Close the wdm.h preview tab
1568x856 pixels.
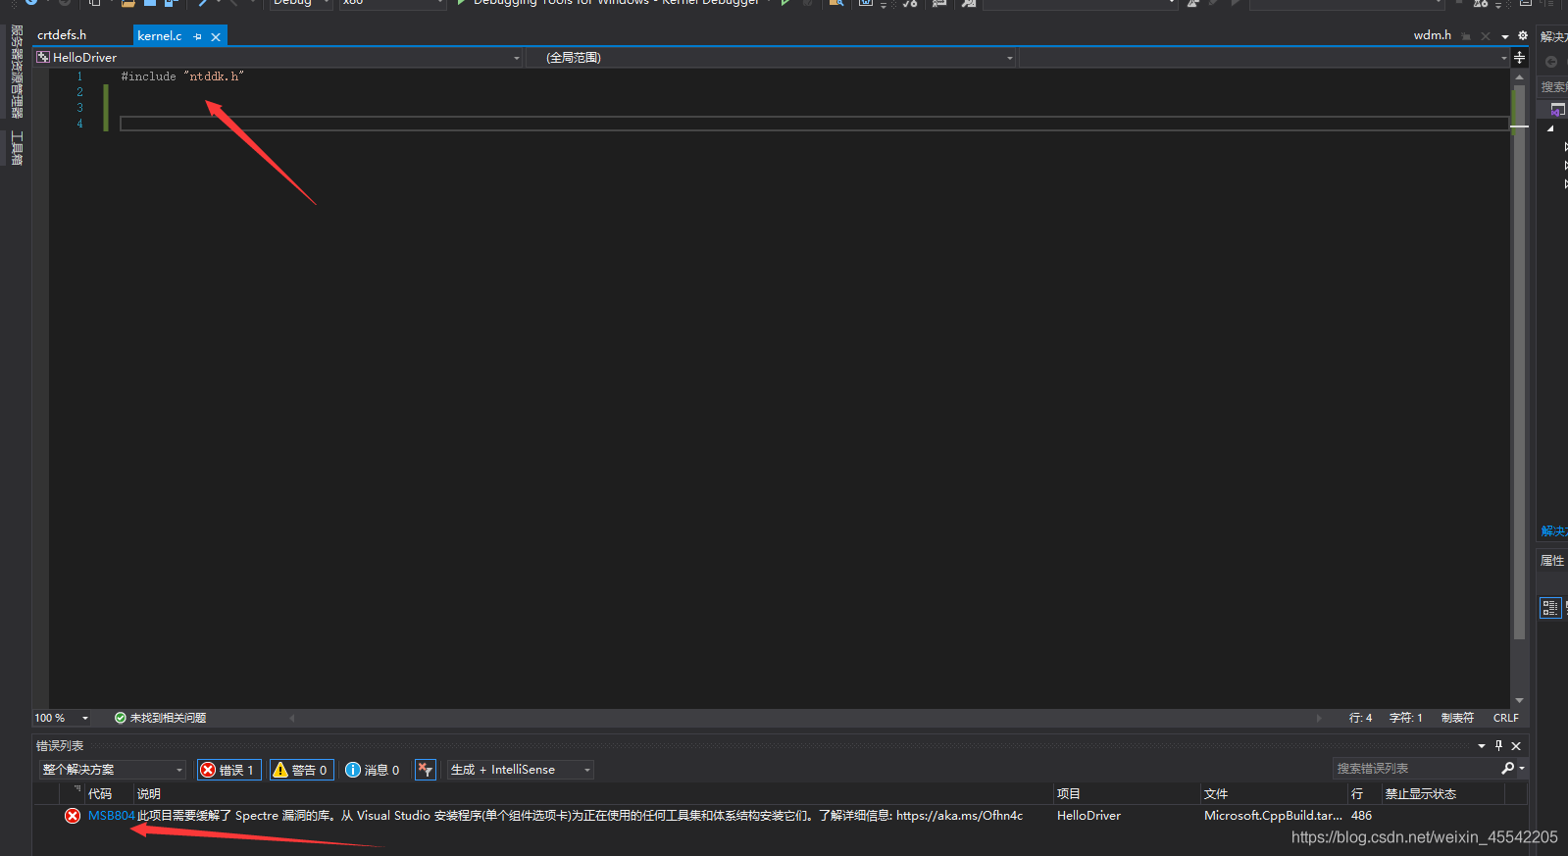1486,36
